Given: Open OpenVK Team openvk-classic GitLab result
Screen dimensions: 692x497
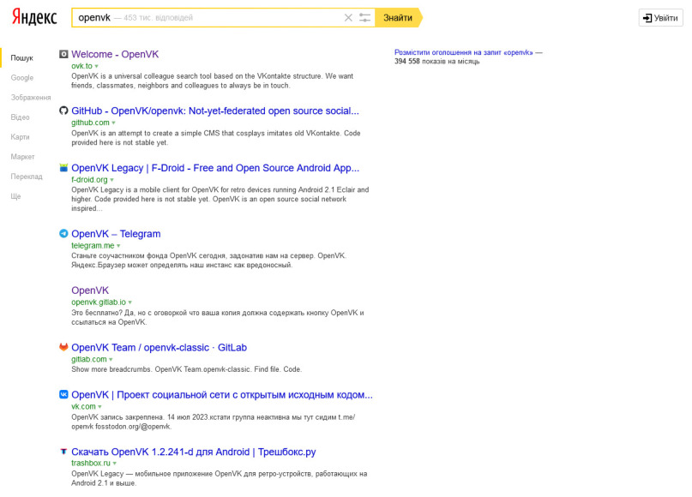Looking at the screenshot, I should tap(159, 348).
